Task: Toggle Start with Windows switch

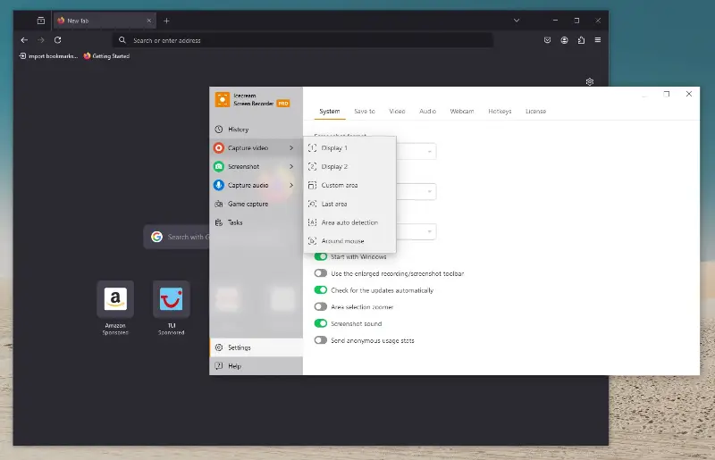Action: [321, 256]
